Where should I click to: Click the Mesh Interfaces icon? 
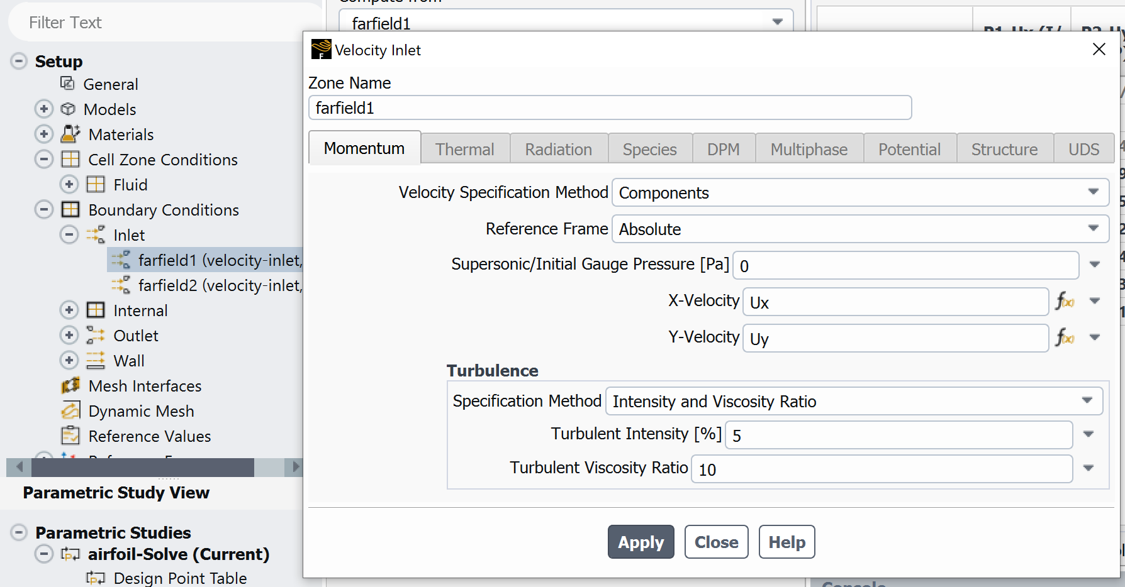pos(70,385)
